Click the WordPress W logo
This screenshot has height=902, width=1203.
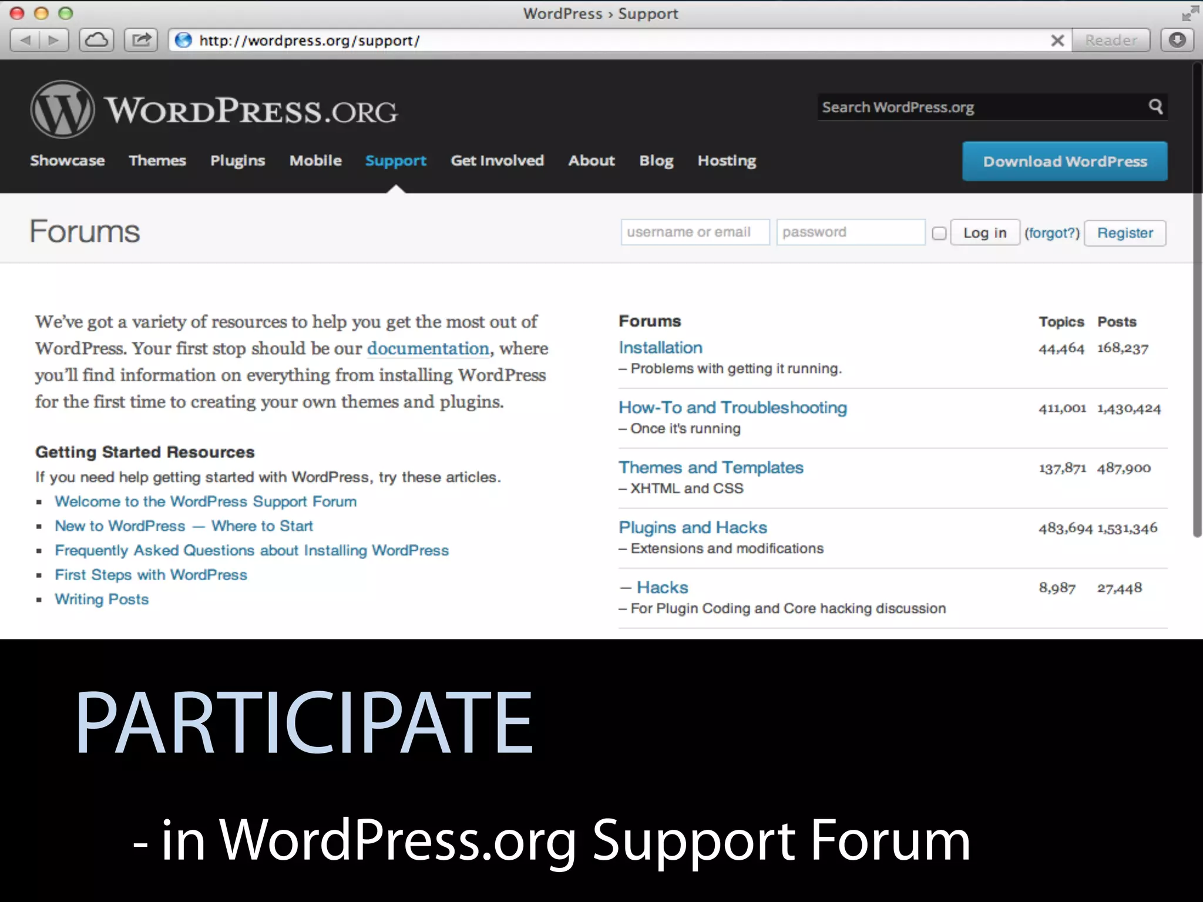click(x=62, y=109)
